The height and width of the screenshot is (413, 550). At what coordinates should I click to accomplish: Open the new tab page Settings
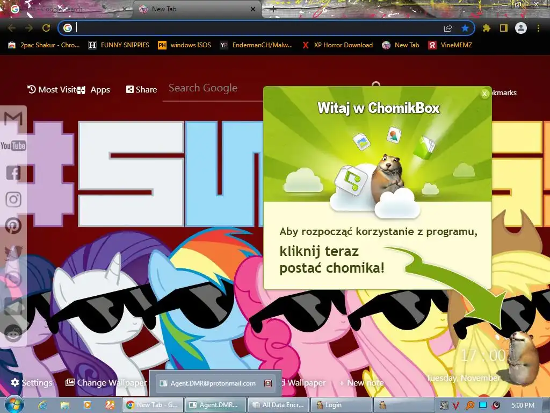point(32,382)
